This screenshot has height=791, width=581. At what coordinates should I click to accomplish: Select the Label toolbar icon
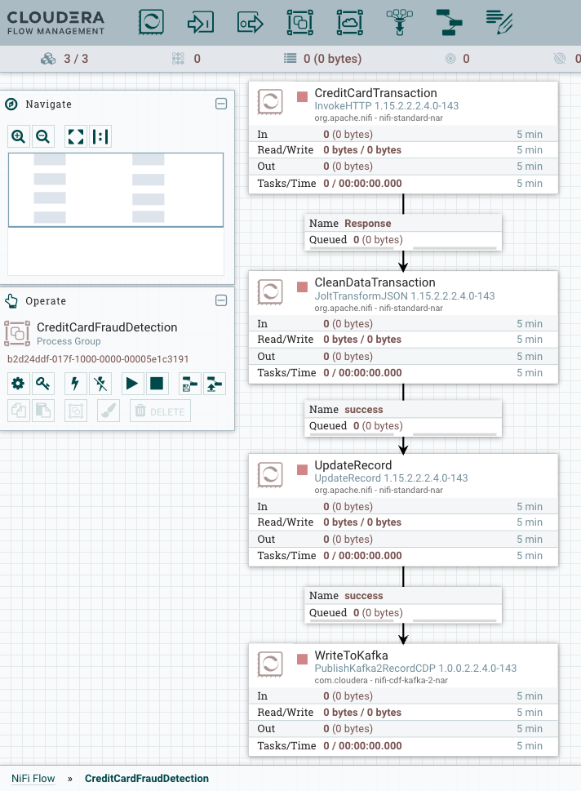click(499, 23)
